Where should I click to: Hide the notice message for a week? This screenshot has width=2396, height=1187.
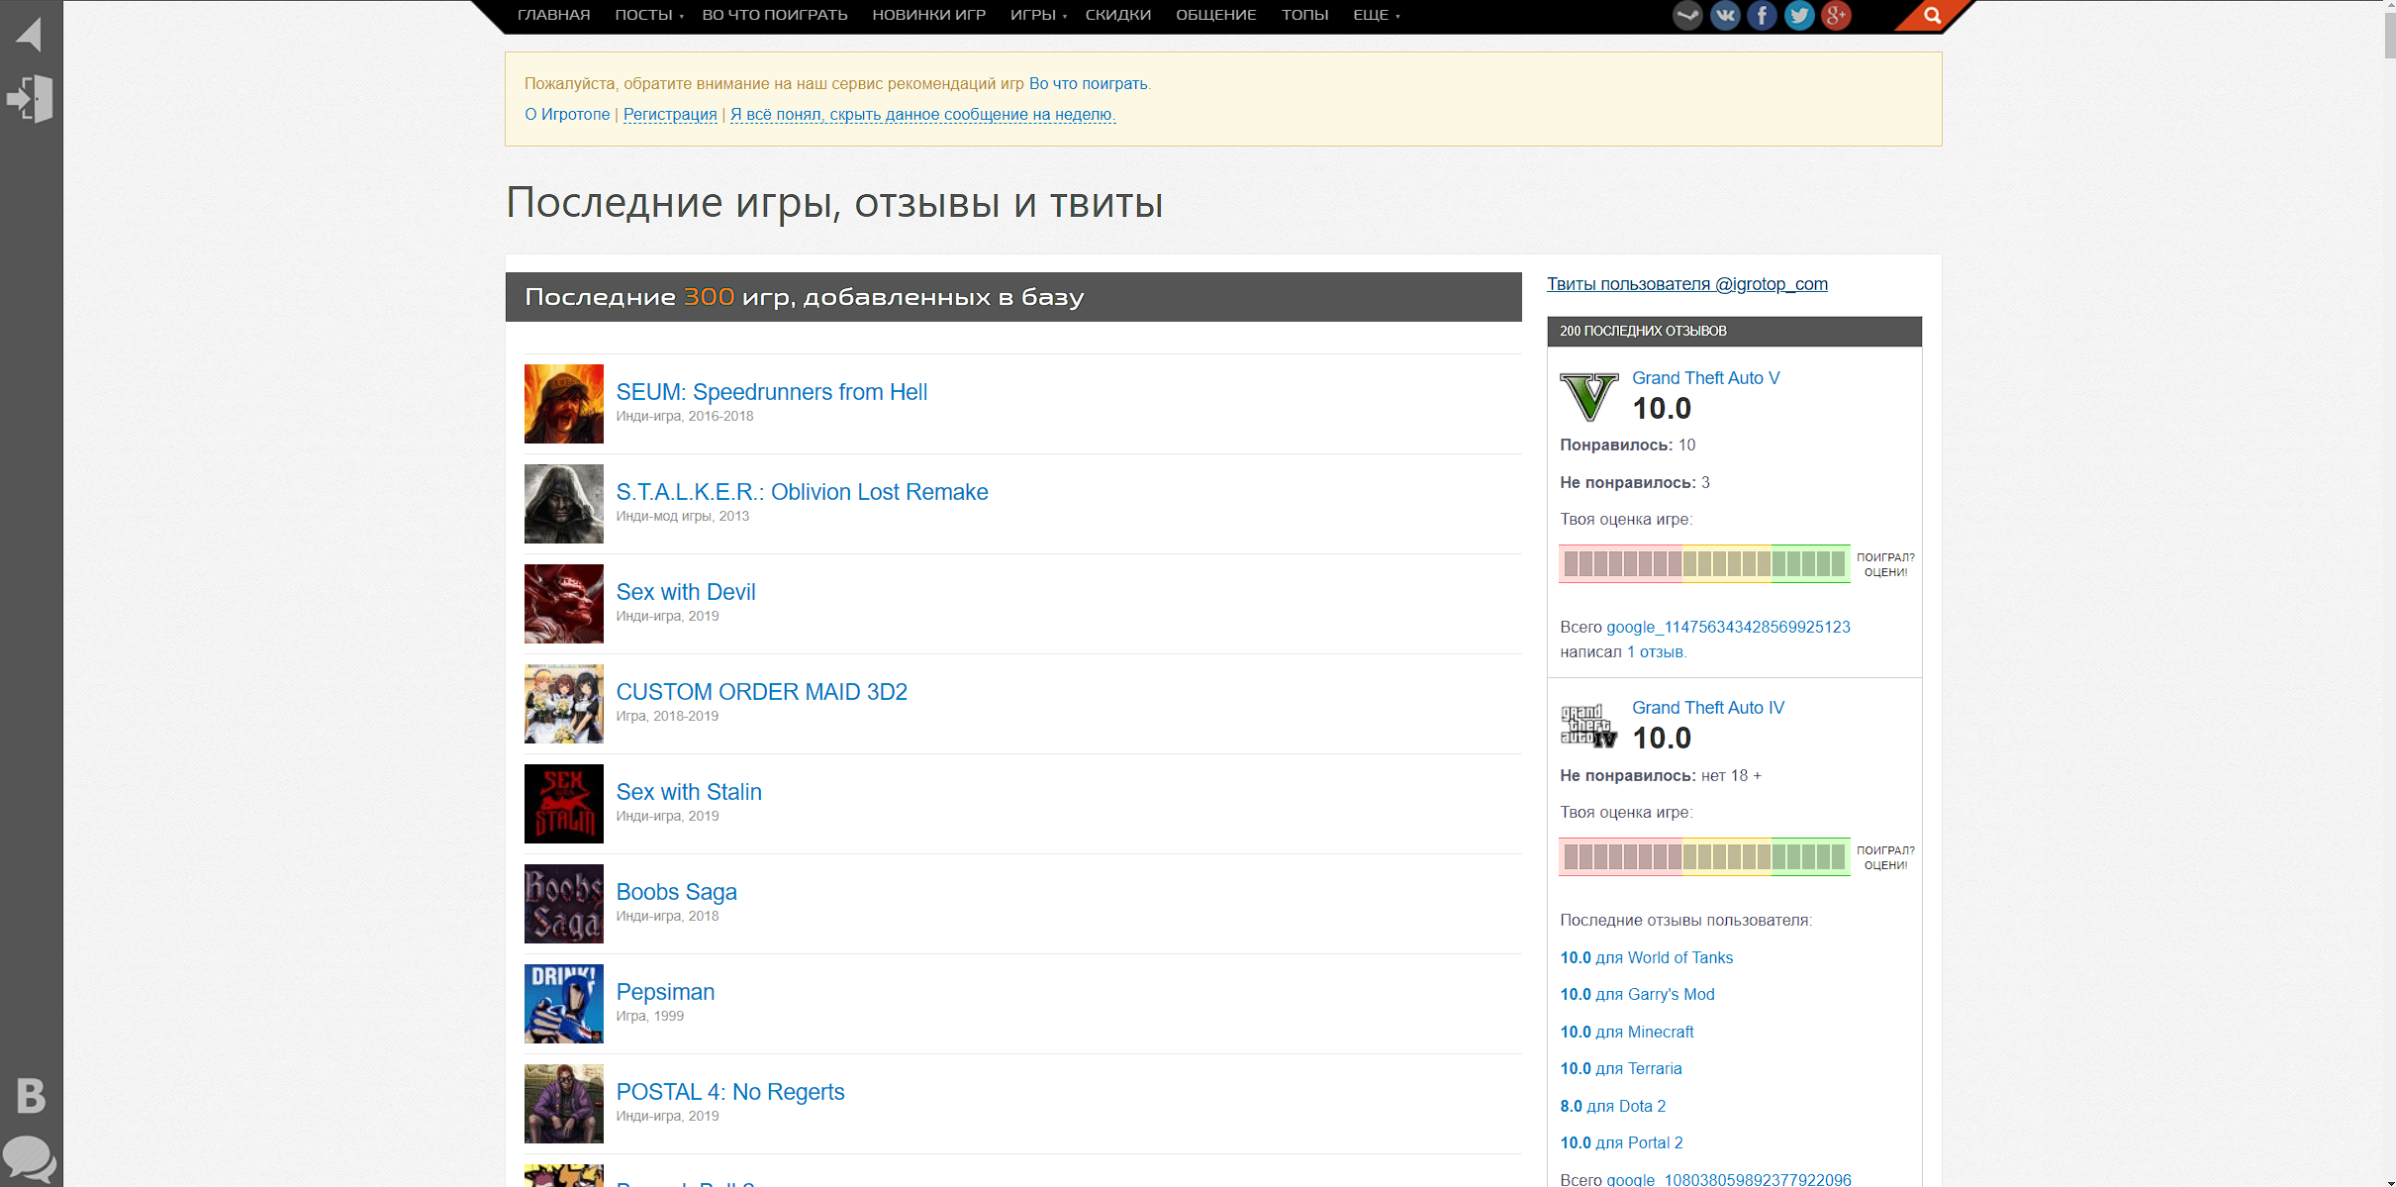[922, 114]
